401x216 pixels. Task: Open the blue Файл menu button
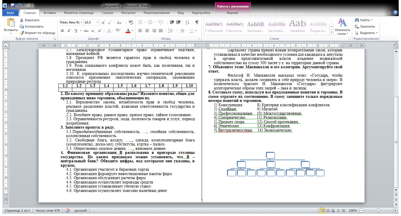coord(10,13)
